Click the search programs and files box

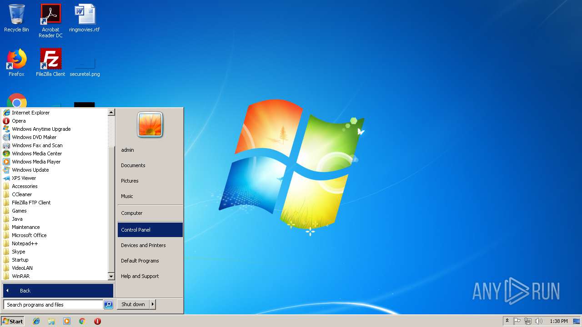(53, 305)
